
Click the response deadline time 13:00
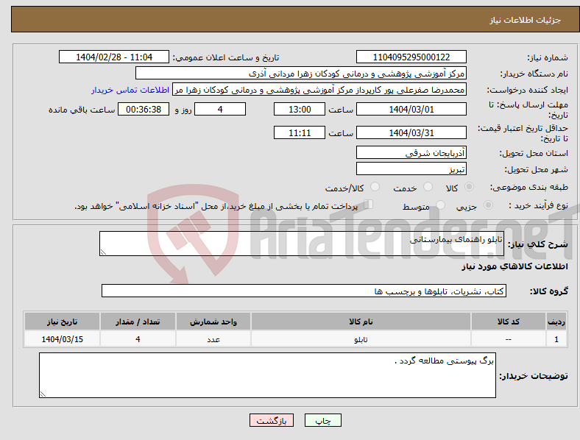(x=300, y=109)
